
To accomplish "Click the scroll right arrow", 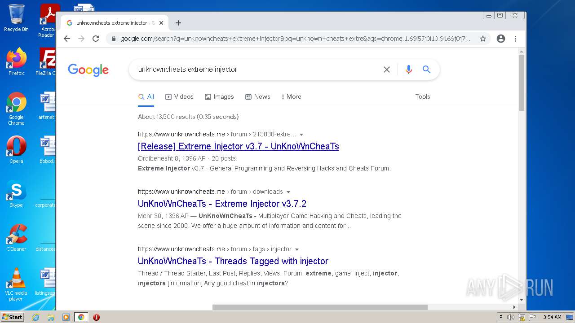I will [514, 307].
